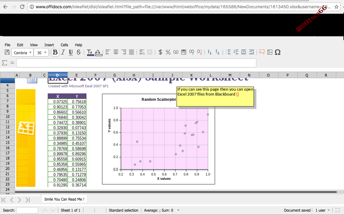Sort descending

tap(218, 52)
